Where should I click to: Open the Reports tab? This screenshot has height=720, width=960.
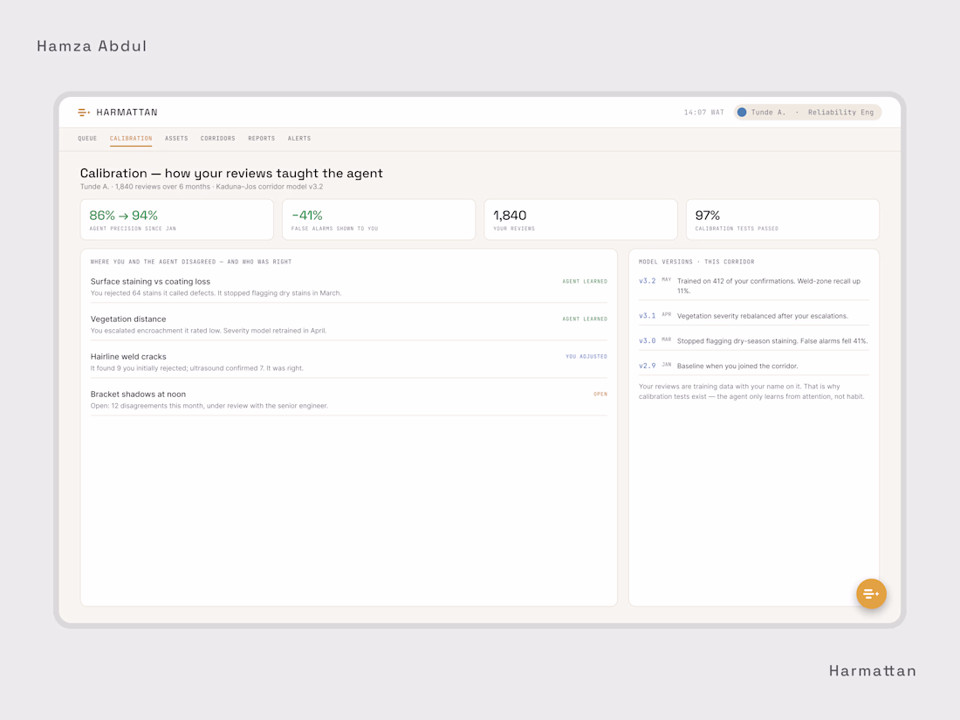tap(262, 139)
